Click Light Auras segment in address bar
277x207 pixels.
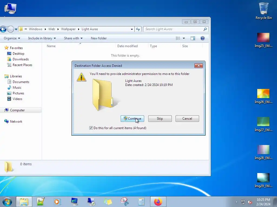pos(90,29)
